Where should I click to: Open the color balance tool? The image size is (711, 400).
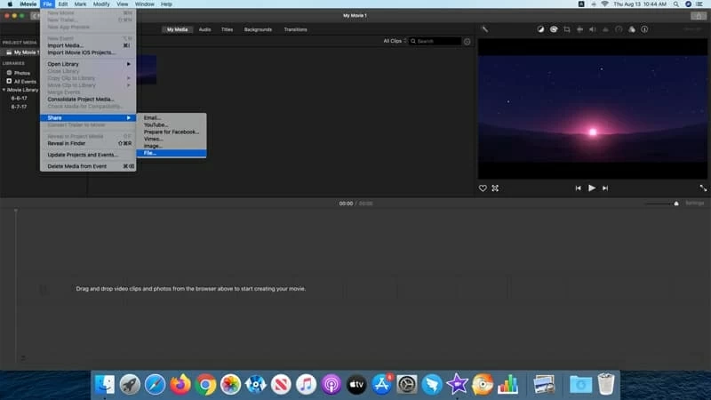[x=540, y=29]
